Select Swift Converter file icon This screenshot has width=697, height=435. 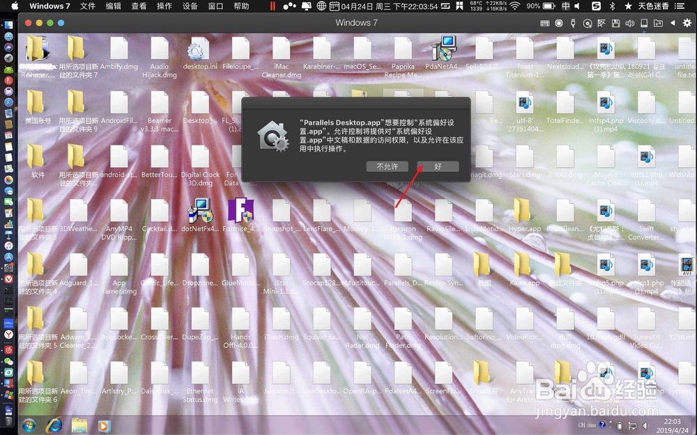coord(646,220)
